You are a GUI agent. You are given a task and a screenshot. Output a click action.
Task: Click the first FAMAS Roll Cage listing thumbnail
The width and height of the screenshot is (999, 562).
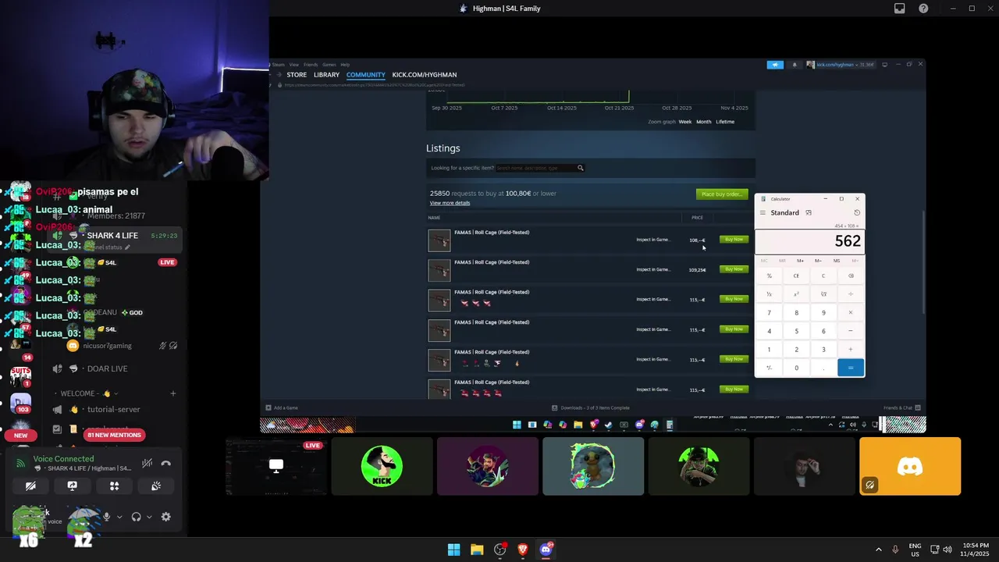point(439,240)
